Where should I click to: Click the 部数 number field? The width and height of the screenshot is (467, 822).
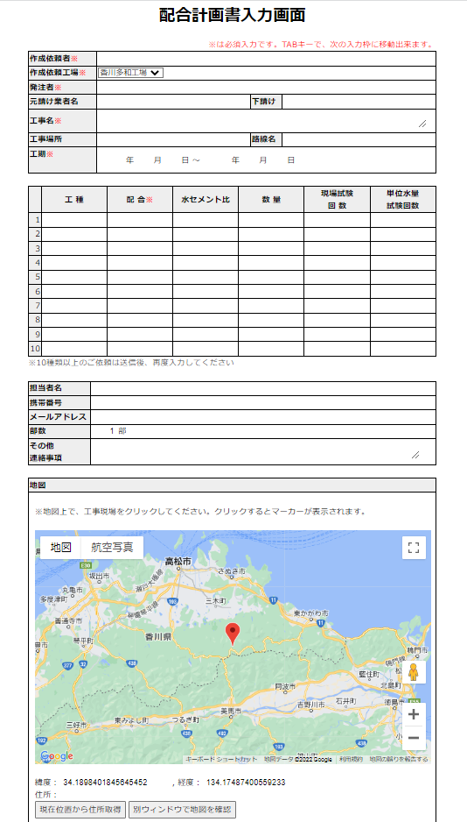coord(103,431)
